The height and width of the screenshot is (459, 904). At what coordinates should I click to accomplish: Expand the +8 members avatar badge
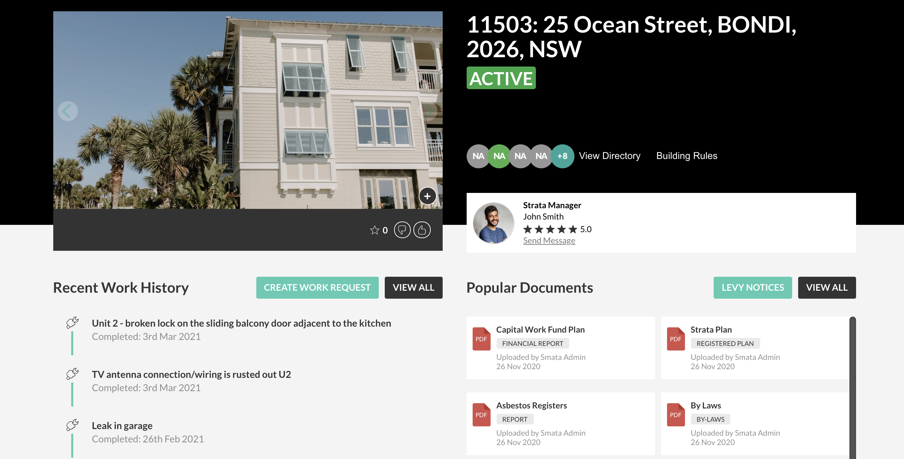coord(562,156)
